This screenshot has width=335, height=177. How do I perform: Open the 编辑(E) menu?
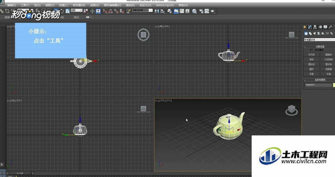(11, 5)
